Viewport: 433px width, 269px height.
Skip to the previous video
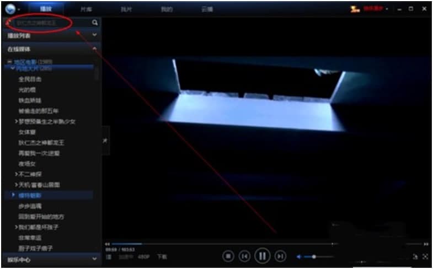[245, 256]
